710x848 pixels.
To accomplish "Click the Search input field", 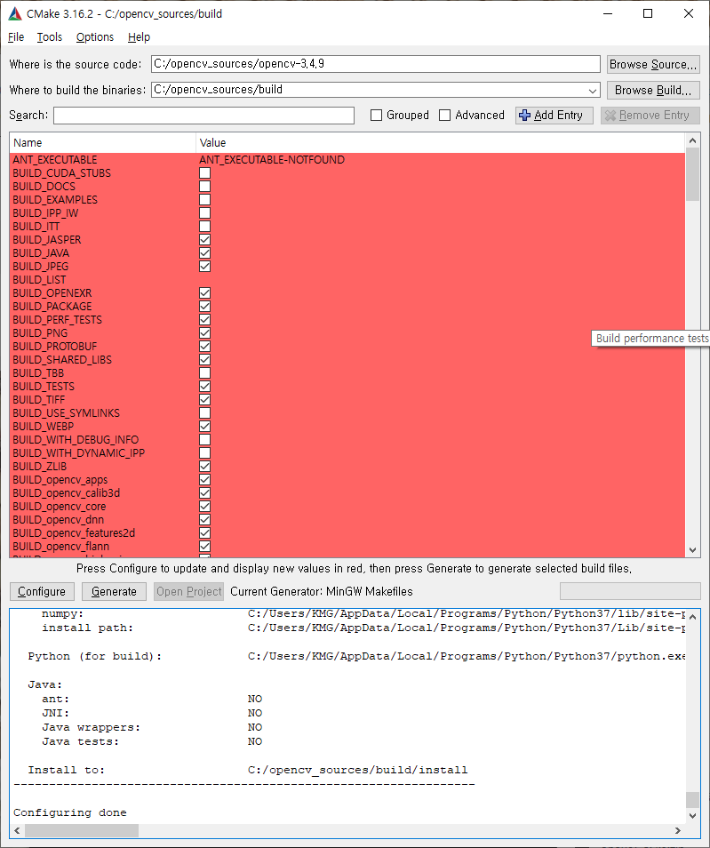I will coord(203,116).
